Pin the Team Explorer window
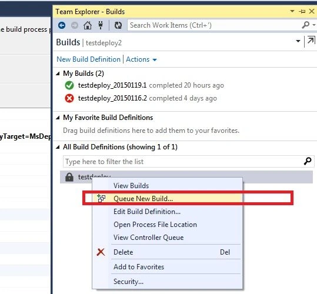The image size is (317, 294). click(302, 12)
